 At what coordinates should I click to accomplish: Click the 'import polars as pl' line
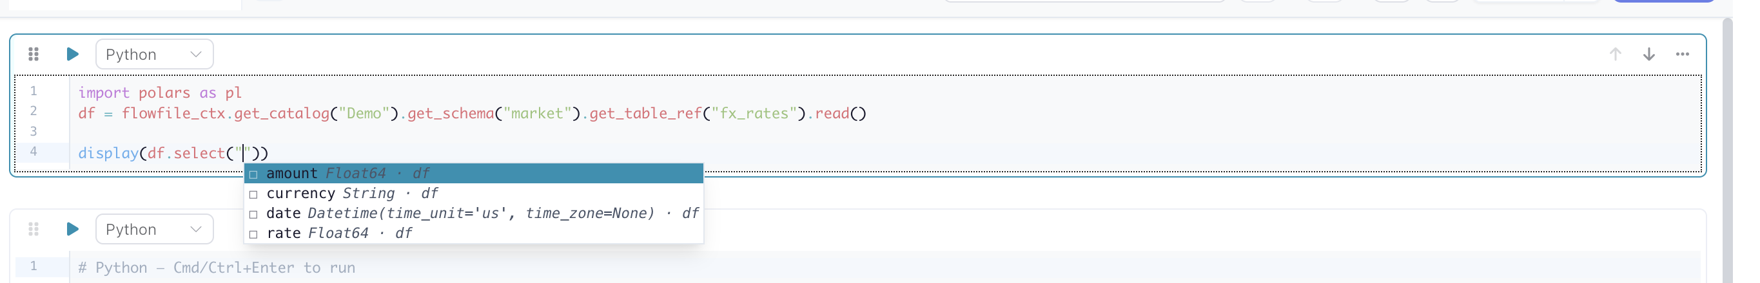160,93
